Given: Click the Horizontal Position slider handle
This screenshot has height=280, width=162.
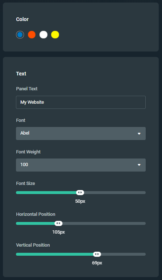Looking at the screenshot, I should coord(58,223).
